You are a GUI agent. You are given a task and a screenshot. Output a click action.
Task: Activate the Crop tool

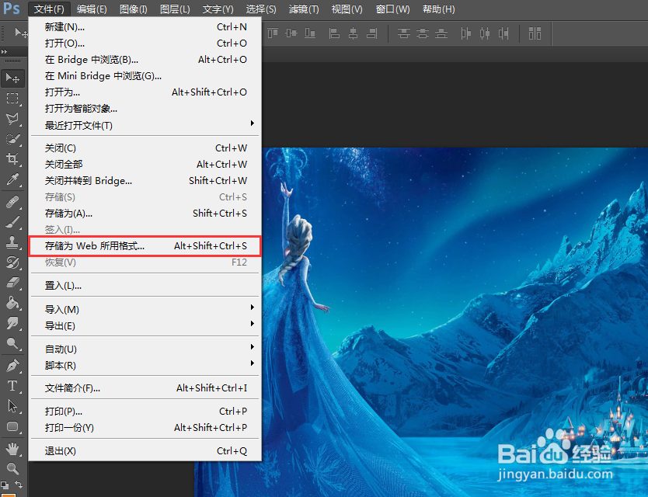click(x=12, y=159)
